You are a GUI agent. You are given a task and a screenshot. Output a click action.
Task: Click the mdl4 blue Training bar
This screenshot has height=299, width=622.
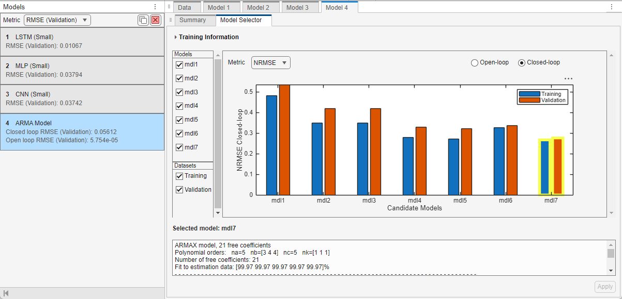(x=408, y=165)
